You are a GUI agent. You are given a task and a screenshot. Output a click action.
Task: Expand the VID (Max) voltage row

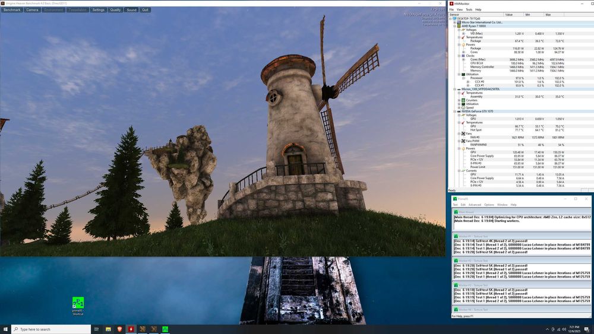463,34
